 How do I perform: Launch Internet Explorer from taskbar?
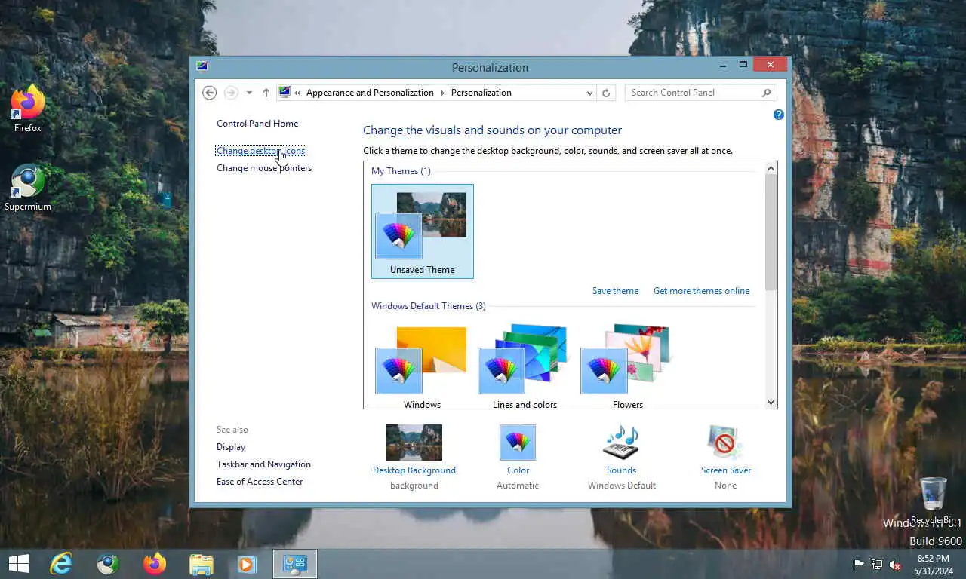point(61,564)
